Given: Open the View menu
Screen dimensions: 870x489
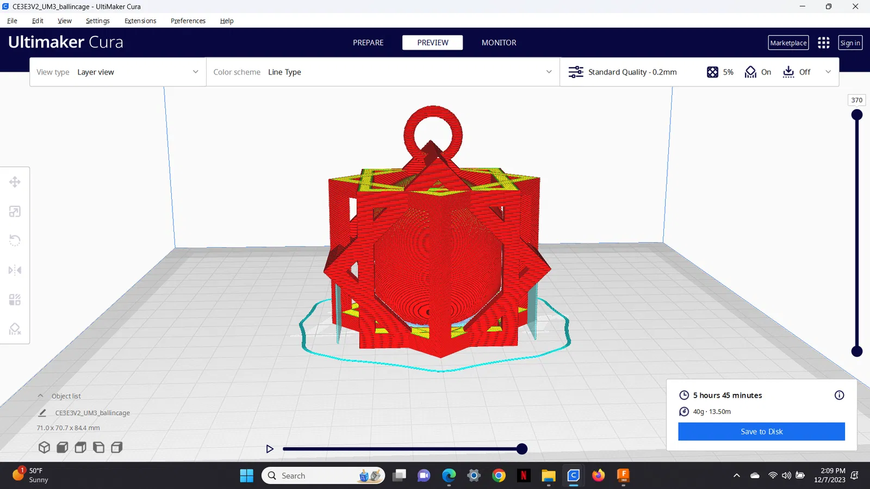Looking at the screenshot, I should [x=65, y=21].
